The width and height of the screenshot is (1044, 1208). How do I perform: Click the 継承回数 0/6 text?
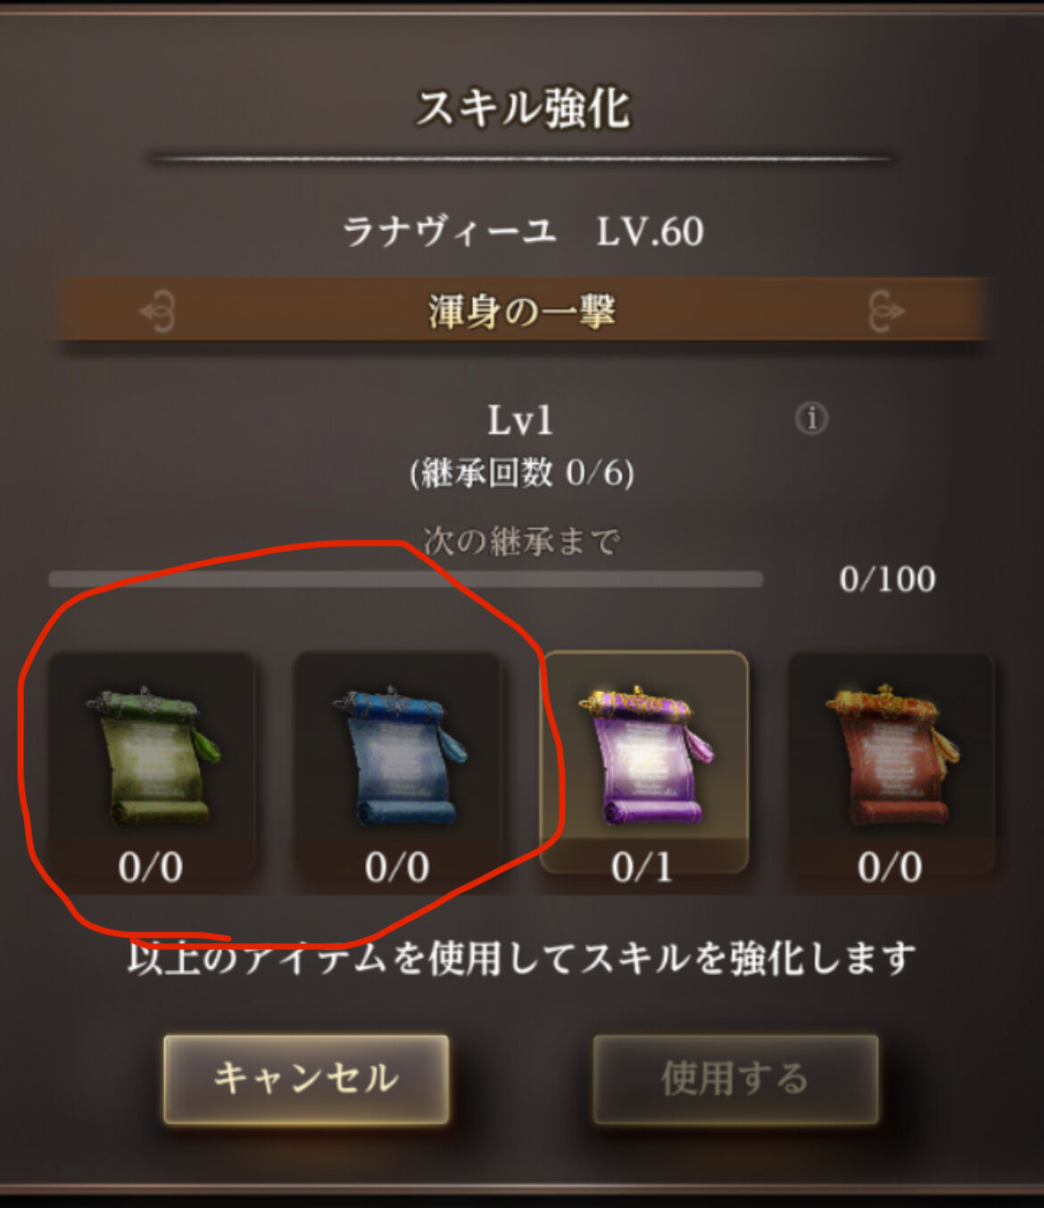point(522,473)
